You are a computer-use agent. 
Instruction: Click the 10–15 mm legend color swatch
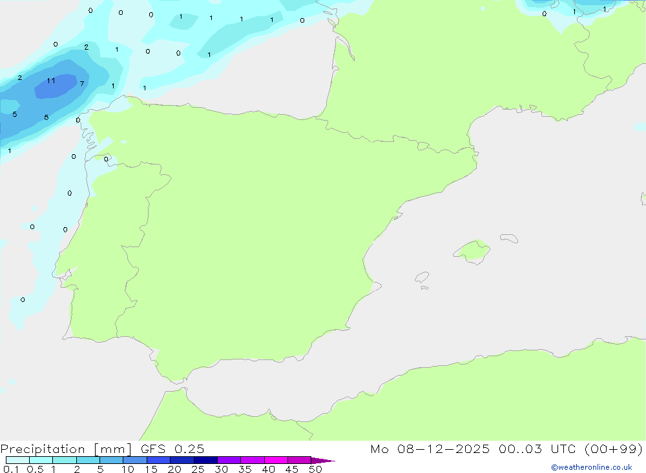(135, 460)
